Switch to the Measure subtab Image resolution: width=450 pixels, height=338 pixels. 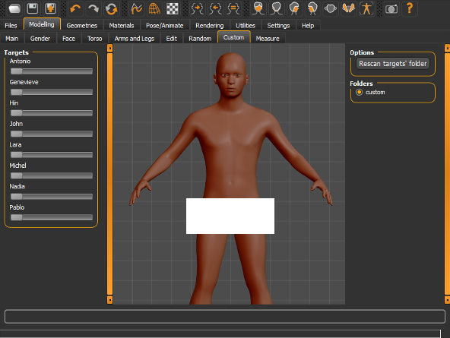268,39
